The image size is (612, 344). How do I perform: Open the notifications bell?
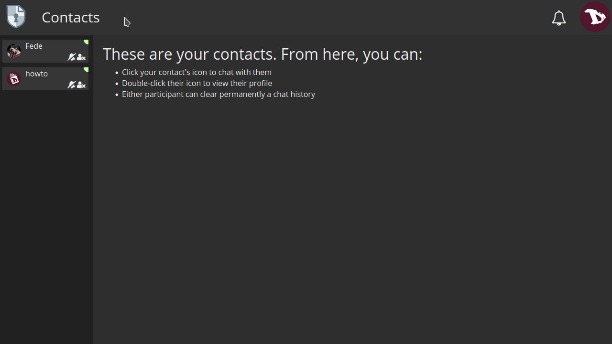(x=558, y=18)
